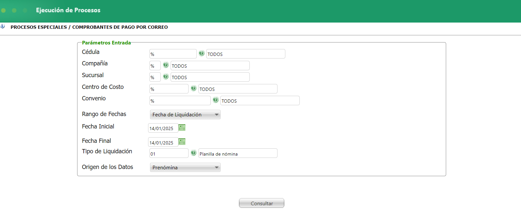
Task: Focus the Sucursal description field showing TODOS
Action: 210,77
